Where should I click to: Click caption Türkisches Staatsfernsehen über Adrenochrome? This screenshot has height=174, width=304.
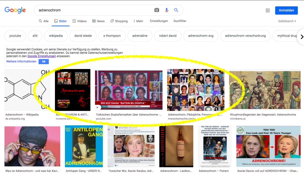(128, 115)
